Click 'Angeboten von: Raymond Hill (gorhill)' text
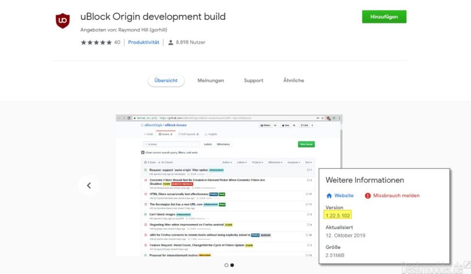471x274 pixels. point(124,30)
